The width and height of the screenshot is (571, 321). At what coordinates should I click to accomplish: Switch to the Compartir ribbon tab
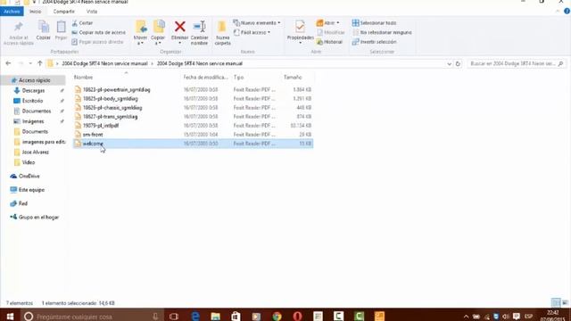[63, 12]
